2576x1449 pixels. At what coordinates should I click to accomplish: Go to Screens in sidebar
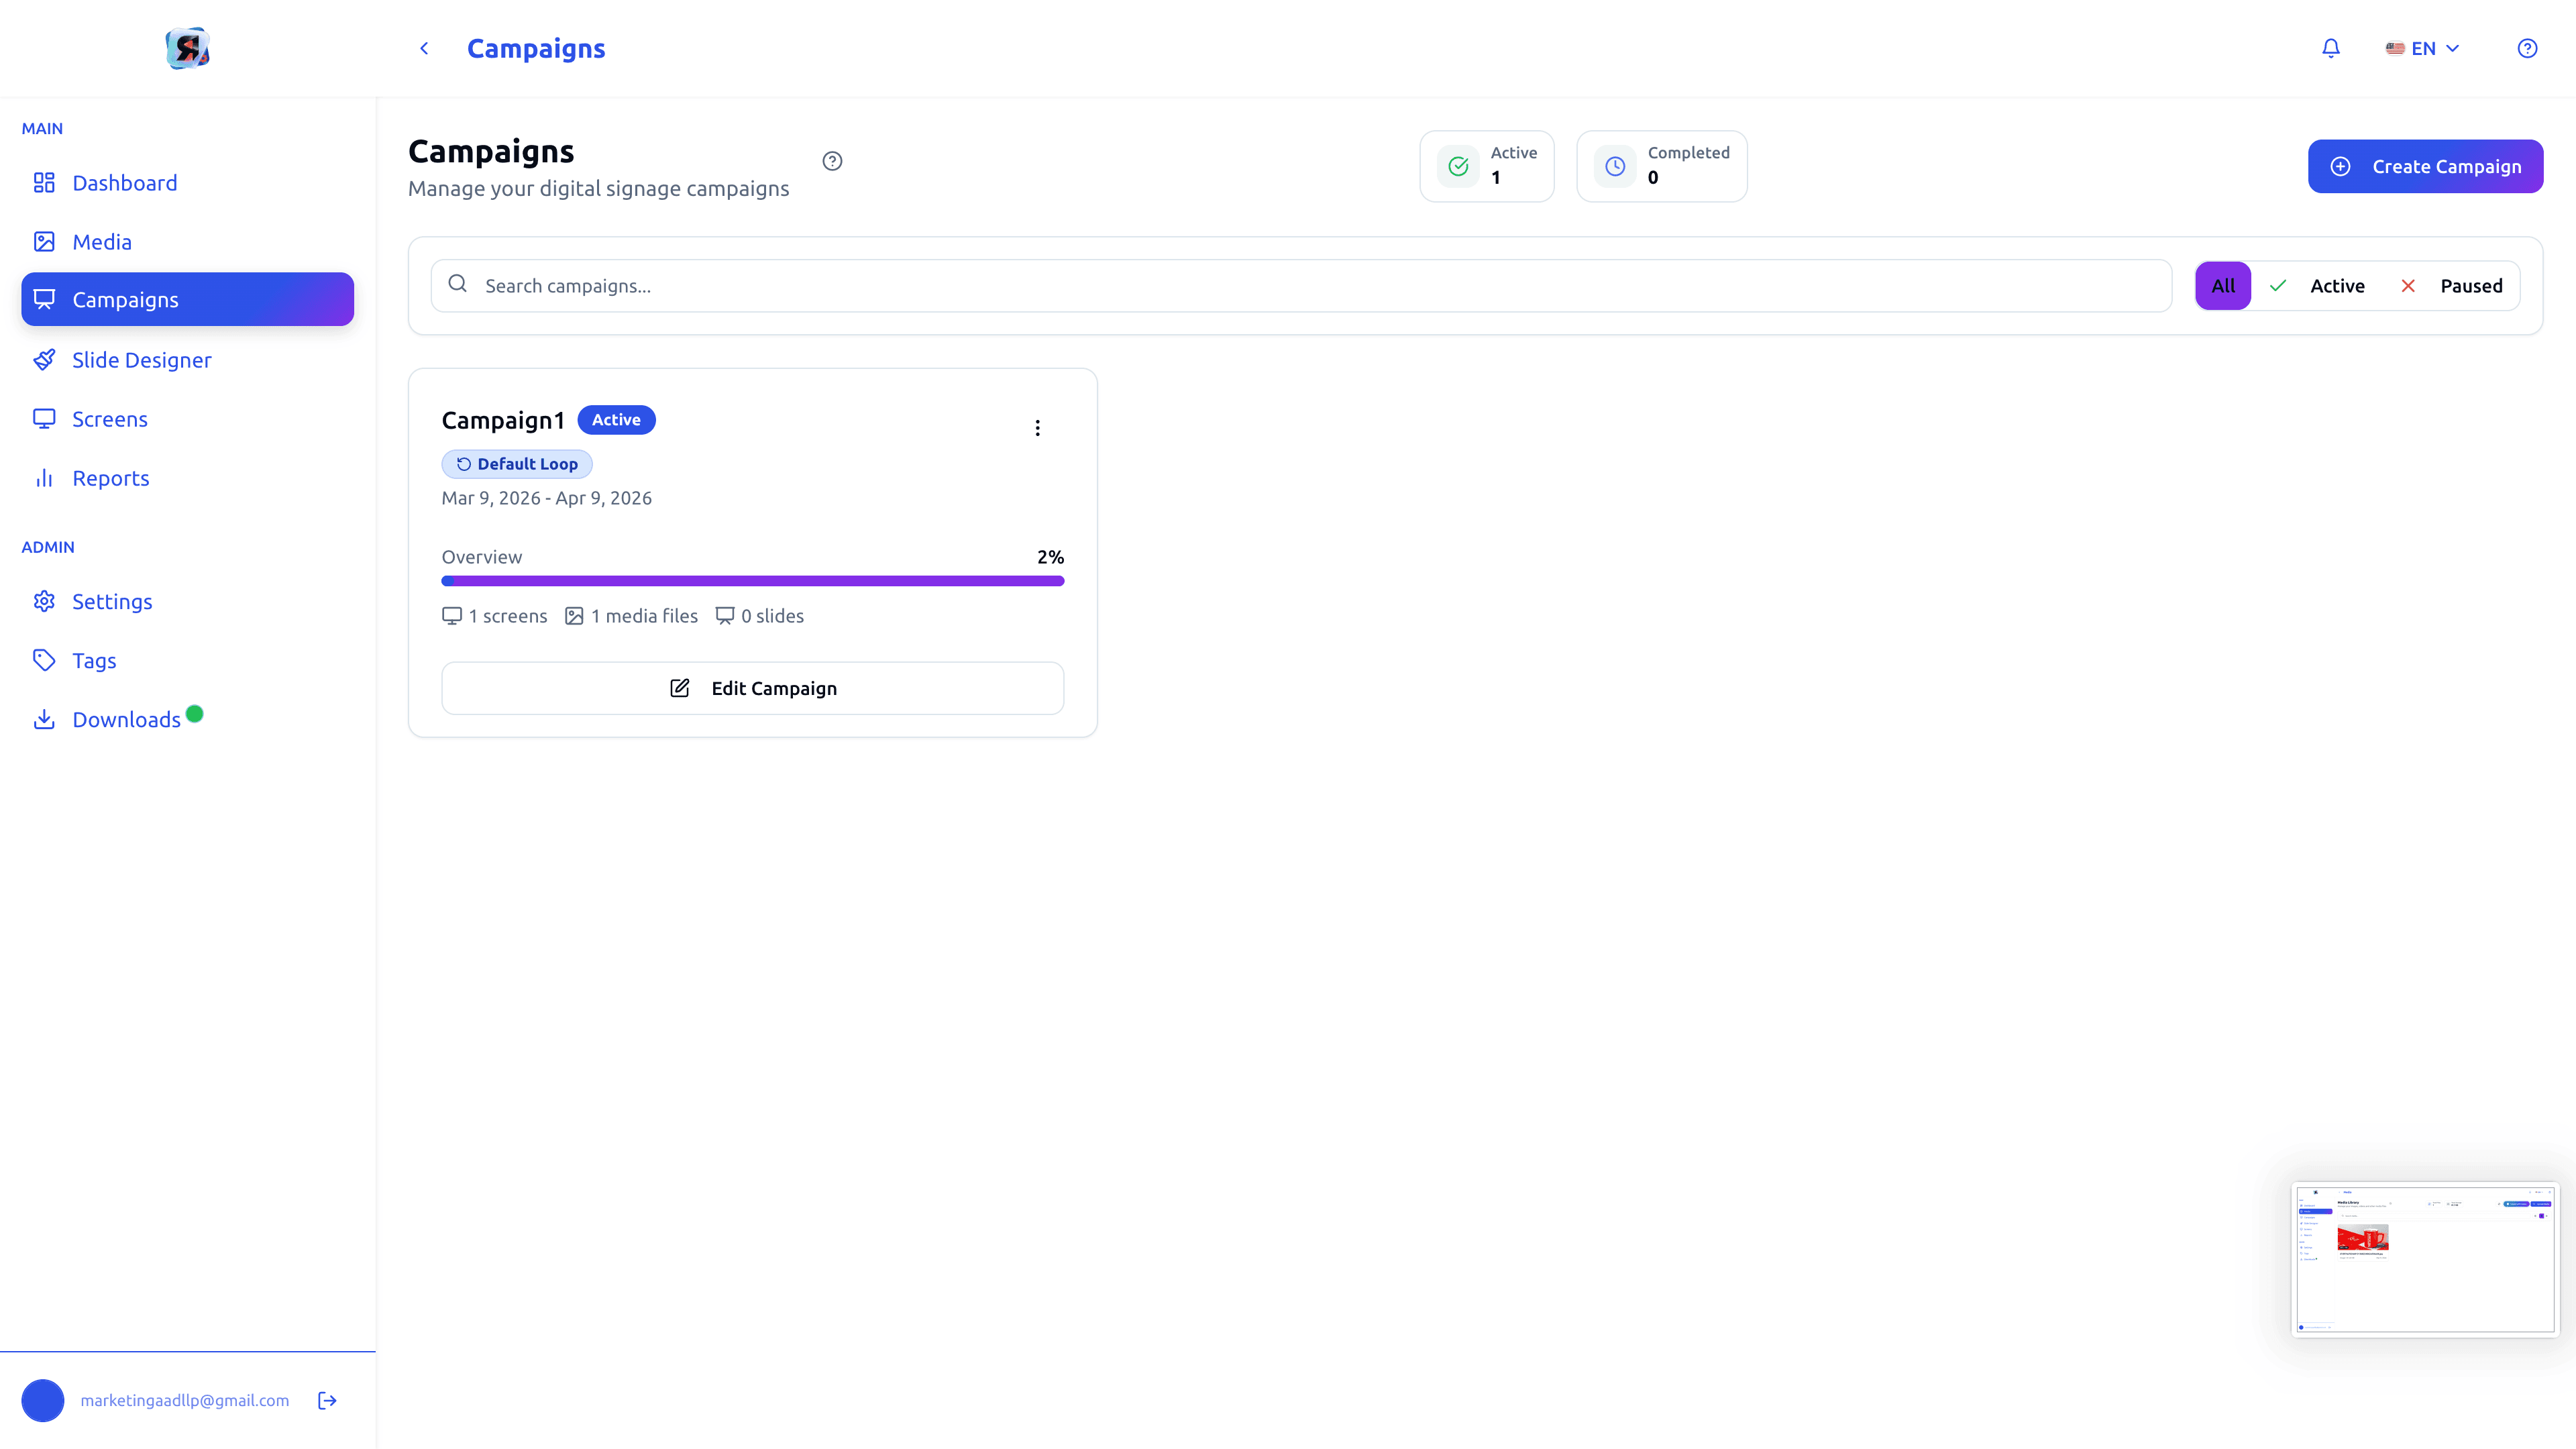pyautogui.click(x=110, y=419)
